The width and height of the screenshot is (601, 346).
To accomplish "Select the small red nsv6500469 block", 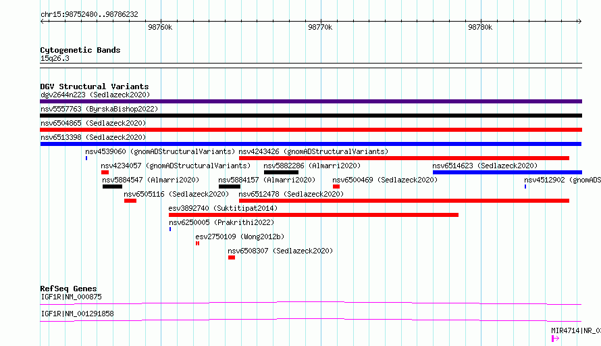I will pos(336,187).
